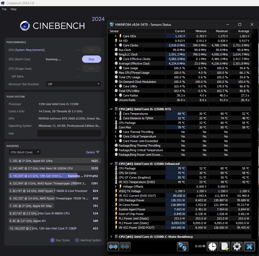The height and width of the screenshot is (256, 259).
Task: Click HWiNFO clock reset timer icon
Action: (x=212, y=247)
